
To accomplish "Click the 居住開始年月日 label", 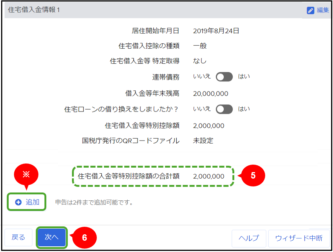I will 156,31.
